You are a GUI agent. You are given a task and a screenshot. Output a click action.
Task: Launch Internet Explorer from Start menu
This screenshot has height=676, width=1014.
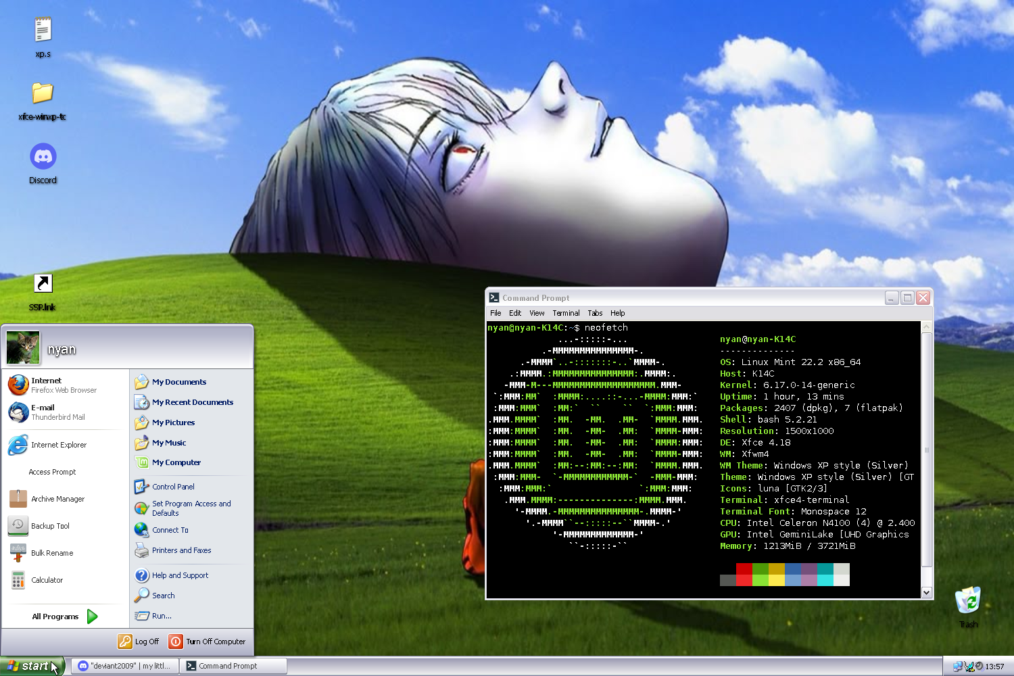64,445
